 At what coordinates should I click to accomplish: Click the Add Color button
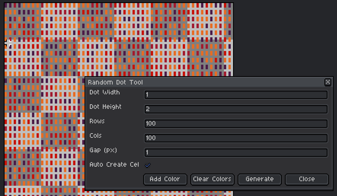(165, 179)
